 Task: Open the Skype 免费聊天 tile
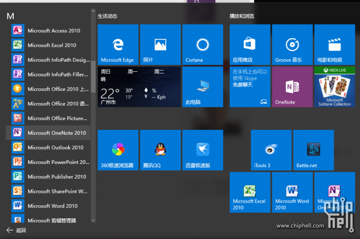250,87
